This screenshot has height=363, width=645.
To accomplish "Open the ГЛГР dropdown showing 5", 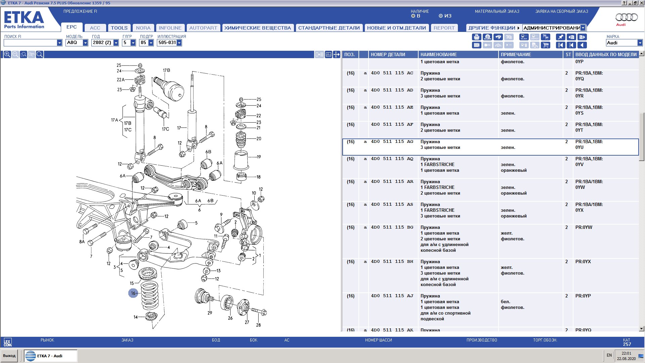I will (x=133, y=43).
